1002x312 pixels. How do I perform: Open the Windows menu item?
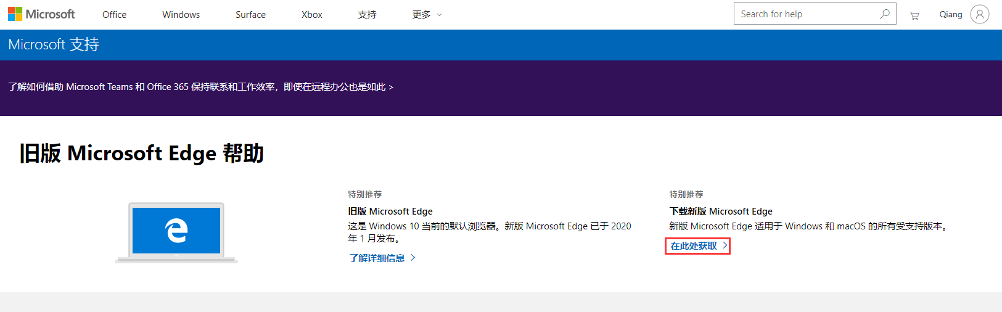click(x=181, y=15)
